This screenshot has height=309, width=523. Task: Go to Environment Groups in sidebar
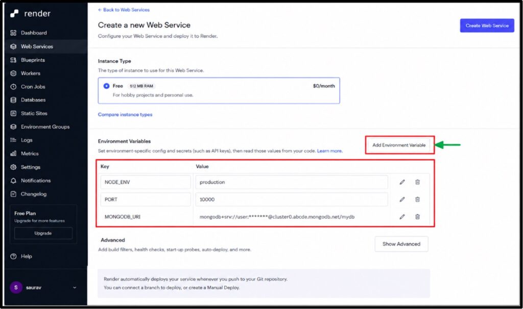point(45,127)
